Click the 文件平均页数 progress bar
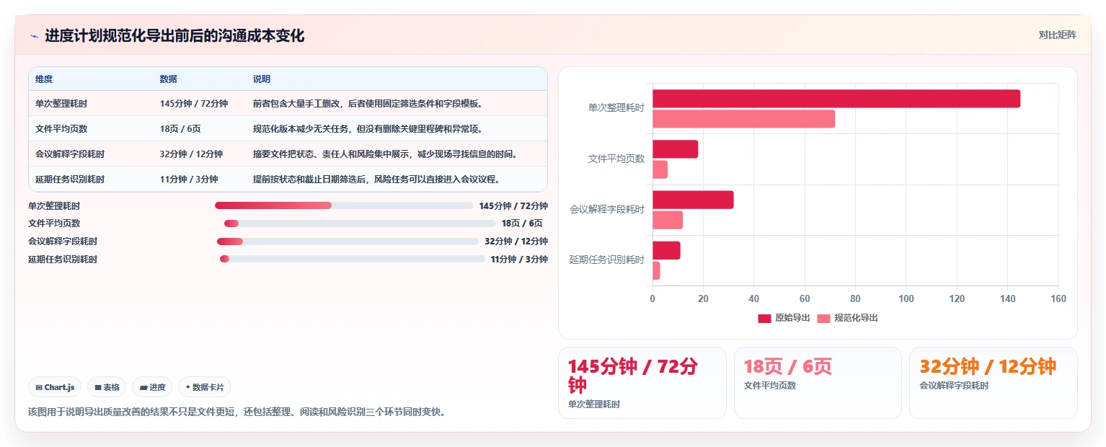This screenshot has height=447, width=1106. tap(360, 223)
